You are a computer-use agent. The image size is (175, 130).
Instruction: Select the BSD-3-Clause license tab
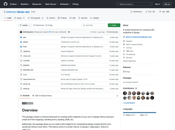42,96
